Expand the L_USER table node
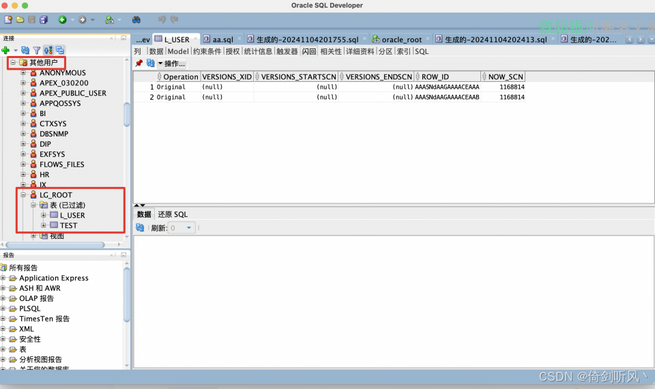The image size is (655, 389). pyautogui.click(x=44, y=215)
